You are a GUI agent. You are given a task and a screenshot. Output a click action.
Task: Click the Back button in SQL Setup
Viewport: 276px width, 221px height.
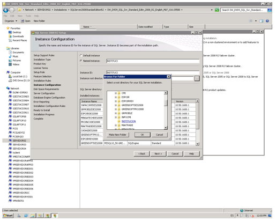[141, 153]
